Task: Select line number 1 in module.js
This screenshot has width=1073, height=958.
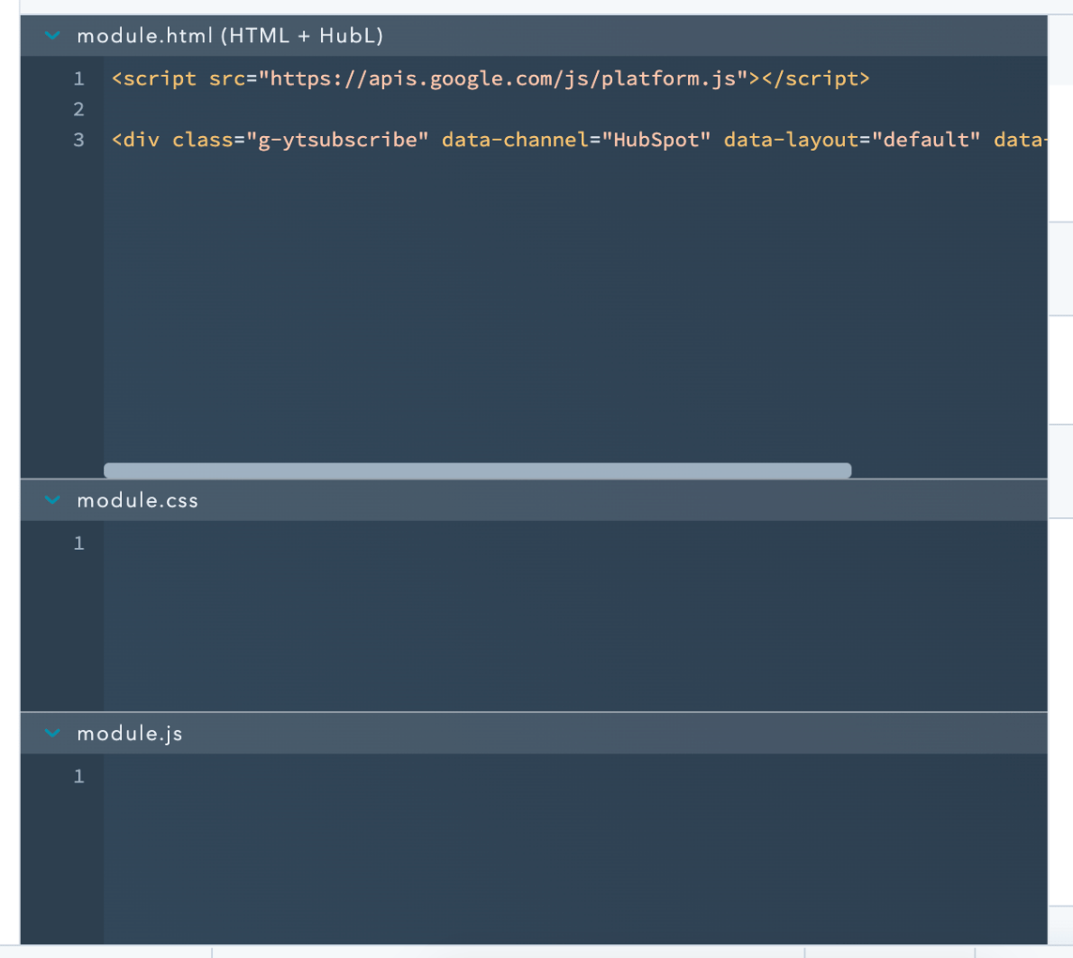Action: [x=79, y=776]
